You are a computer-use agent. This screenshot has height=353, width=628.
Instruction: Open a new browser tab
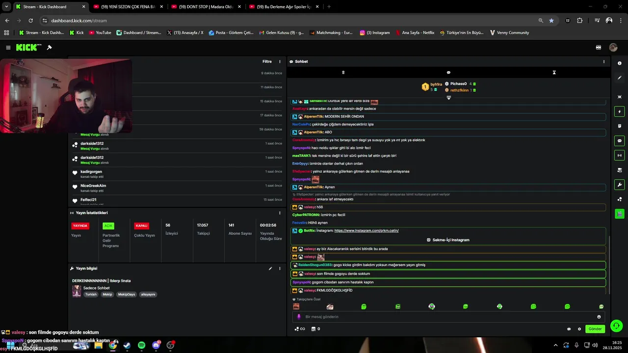tap(329, 7)
